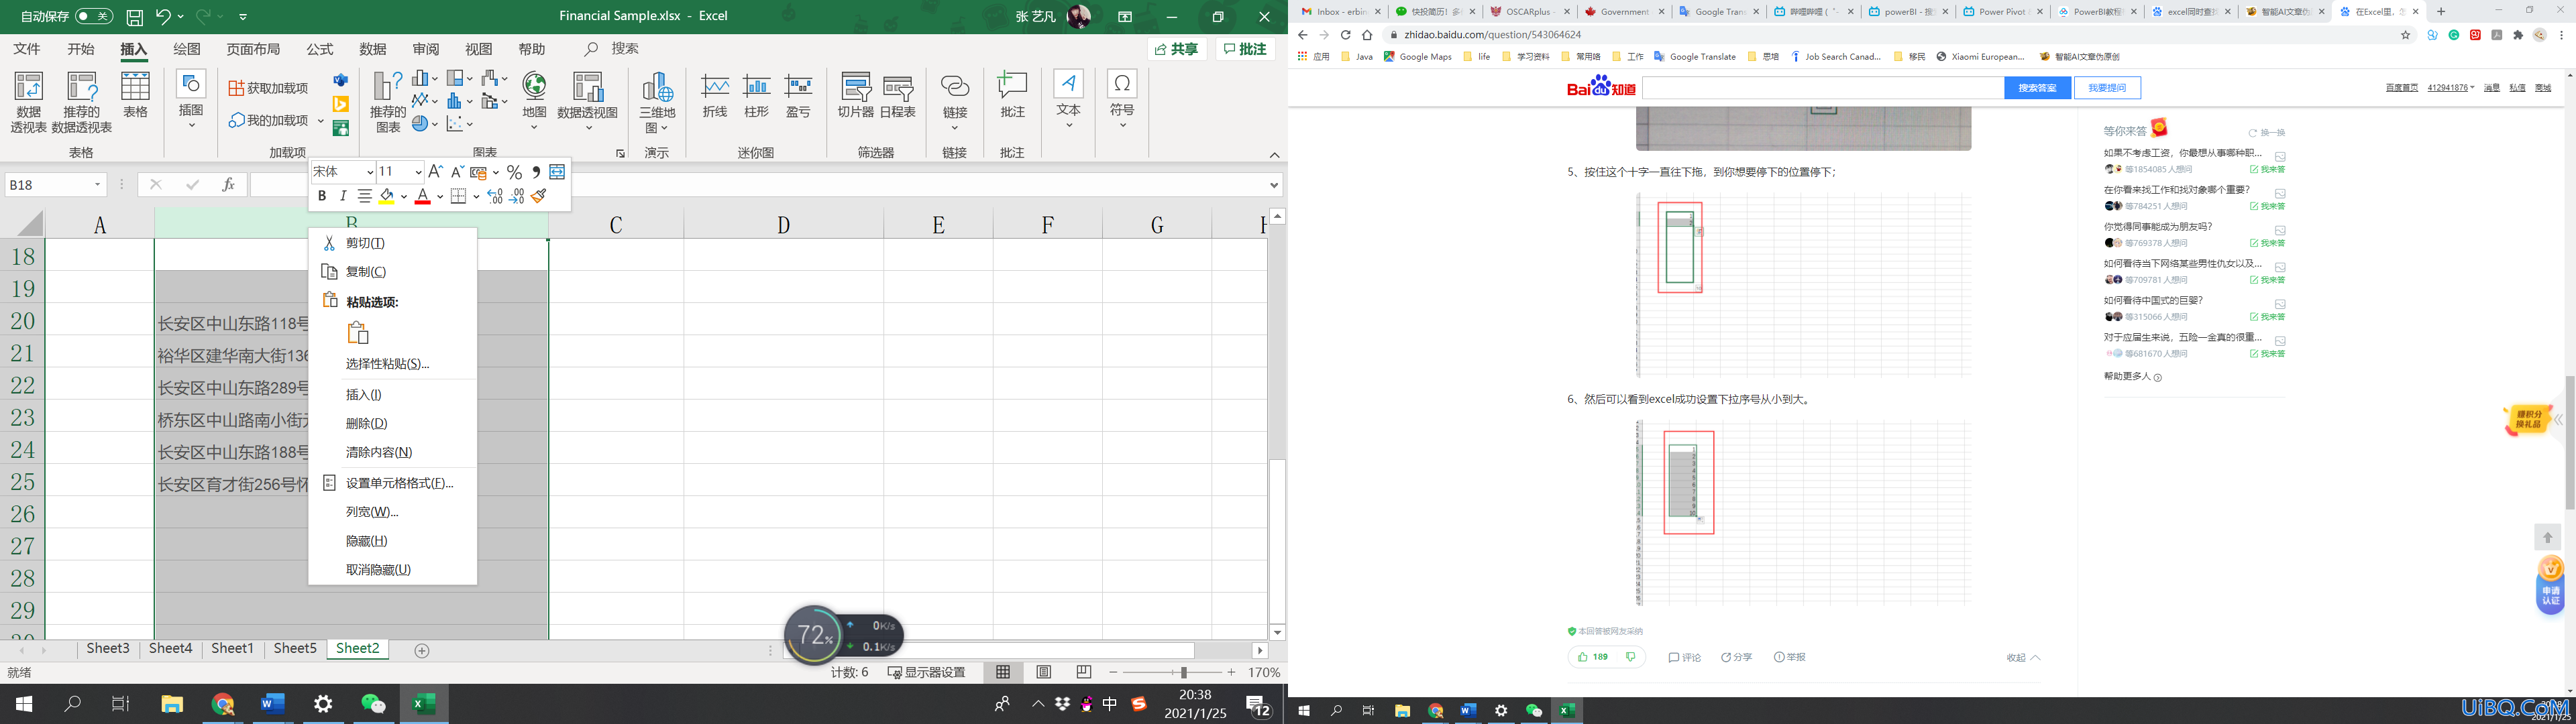
Task: Choose 选择性粘贴(S)... in context menu
Action: click(x=392, y=364)
